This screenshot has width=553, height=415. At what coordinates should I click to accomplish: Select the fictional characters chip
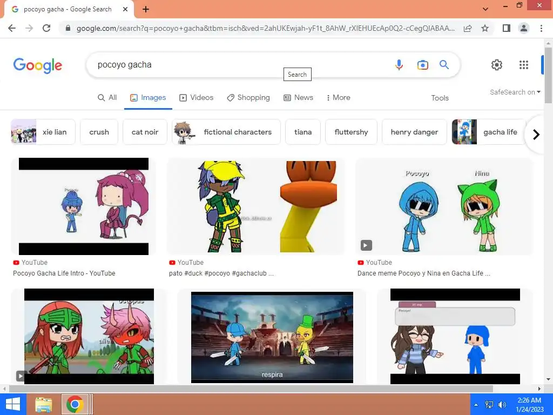click(226, 132)
